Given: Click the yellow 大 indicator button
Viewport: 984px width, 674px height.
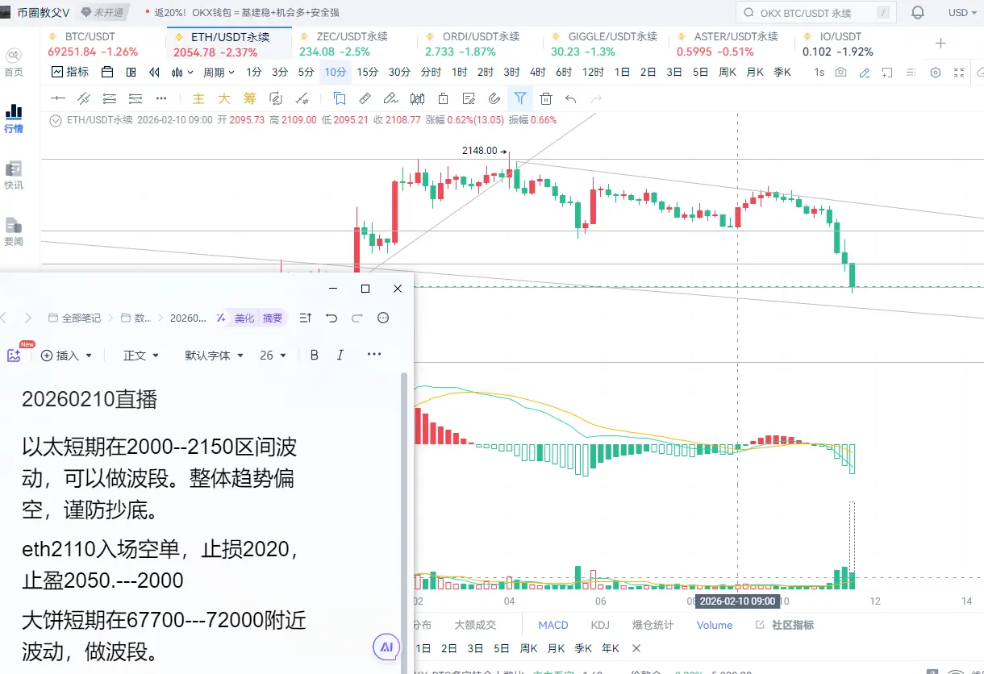Looking at the screenshot, I should (224, 98).
